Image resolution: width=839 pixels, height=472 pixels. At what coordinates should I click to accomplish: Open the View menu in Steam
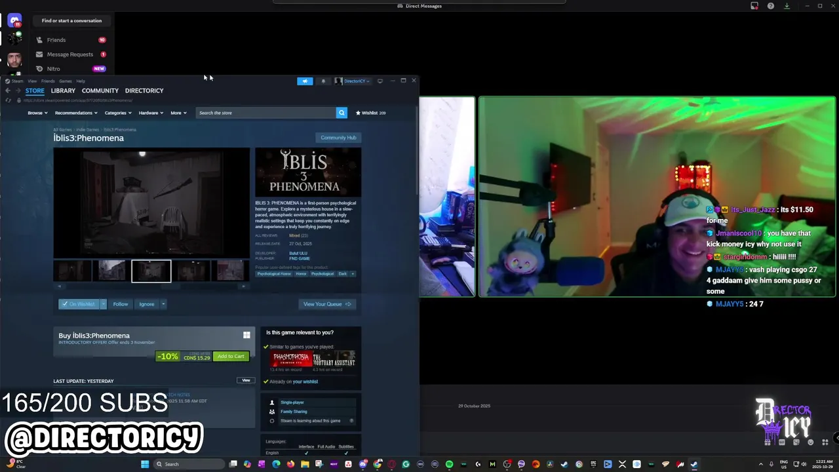coord(32,81)
